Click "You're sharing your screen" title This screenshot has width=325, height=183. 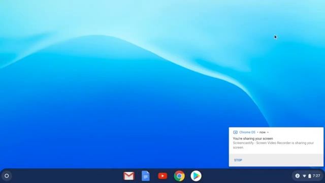click(253, 139)
